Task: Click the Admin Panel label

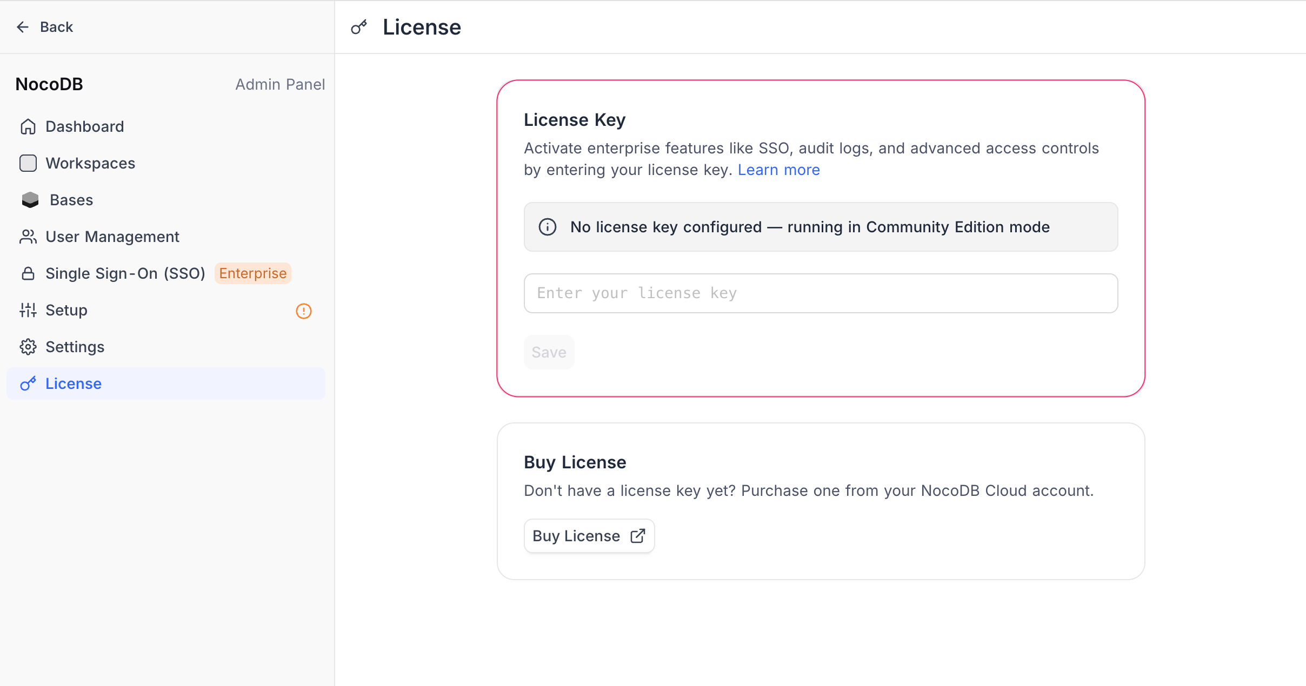Action: pyautogui.click(x=280, y=84)
